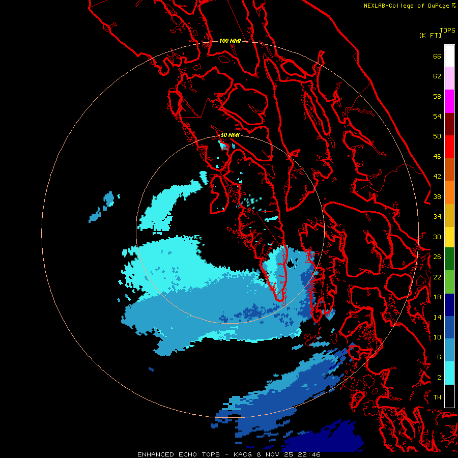Screen dimensions: 458x458
Task: Click the 'TOPS' legend title
Action: 447,31
